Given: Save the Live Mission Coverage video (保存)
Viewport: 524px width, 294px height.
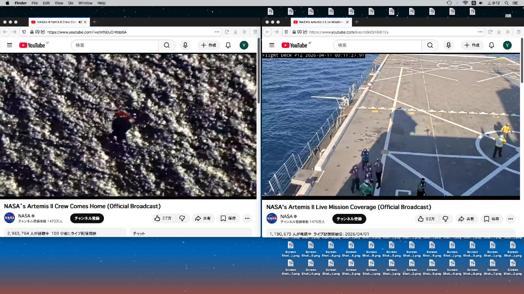Looking at the screenshot, I should tap(492, 218).
